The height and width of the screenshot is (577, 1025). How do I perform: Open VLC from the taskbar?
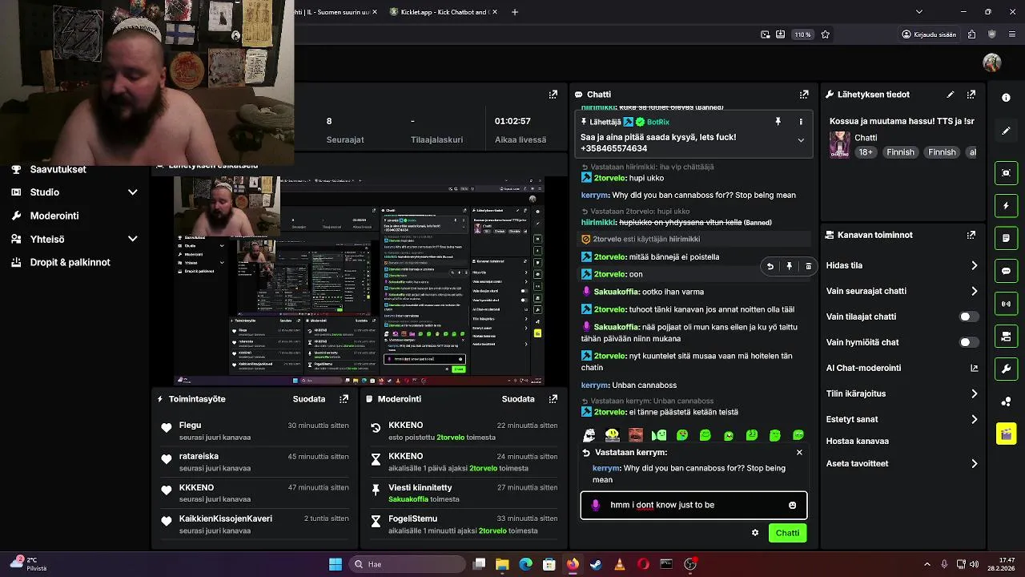click(619, 564)
